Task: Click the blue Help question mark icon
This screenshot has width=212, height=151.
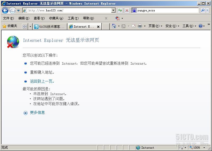Action: [x=201, y=26]
